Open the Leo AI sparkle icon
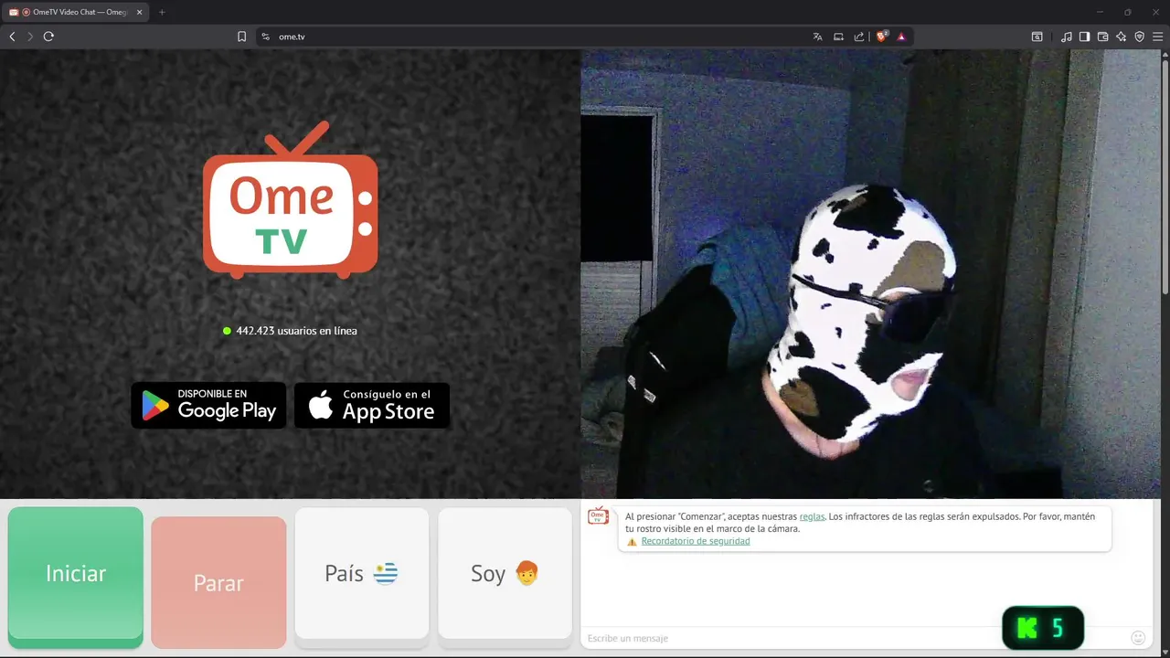Screen dimensions: 1170x658 coord(1121,37)
